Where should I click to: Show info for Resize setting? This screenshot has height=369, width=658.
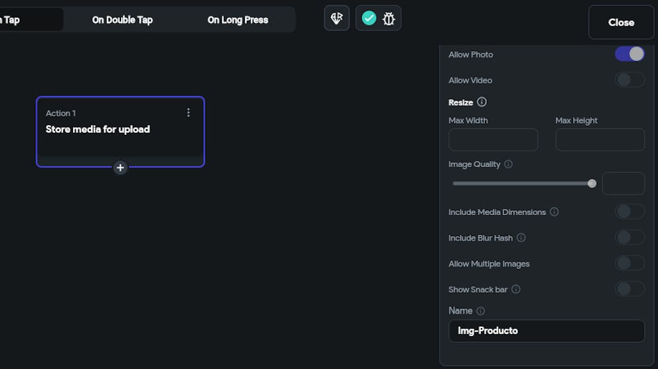point(482,102)
